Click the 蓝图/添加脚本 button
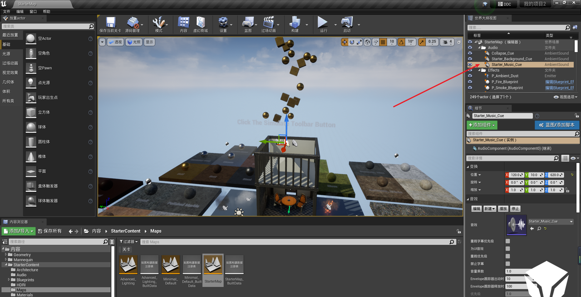The height and width of the screenshot is (297, 581). (x=557, y=125)
